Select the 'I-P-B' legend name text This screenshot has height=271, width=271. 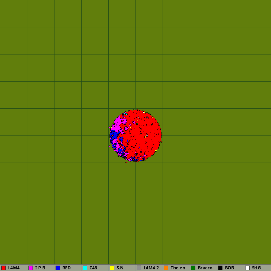point(40,268)
